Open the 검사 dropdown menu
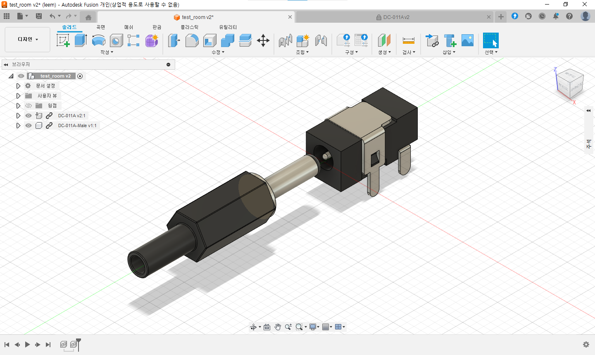The image size is (595, 355). tap(409, 52)
